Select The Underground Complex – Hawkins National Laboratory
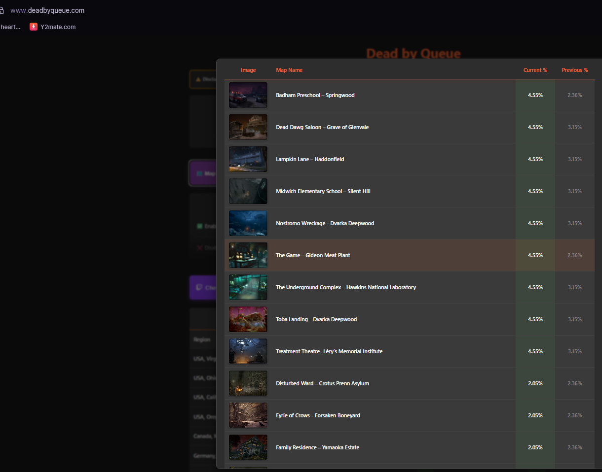 [346, 287]
